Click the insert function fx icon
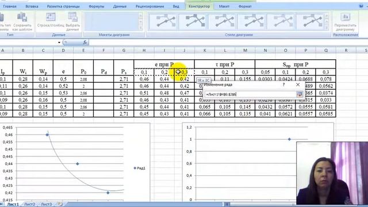Image resolution: width=368 pixels, height=207 pixels. point(85,42)
